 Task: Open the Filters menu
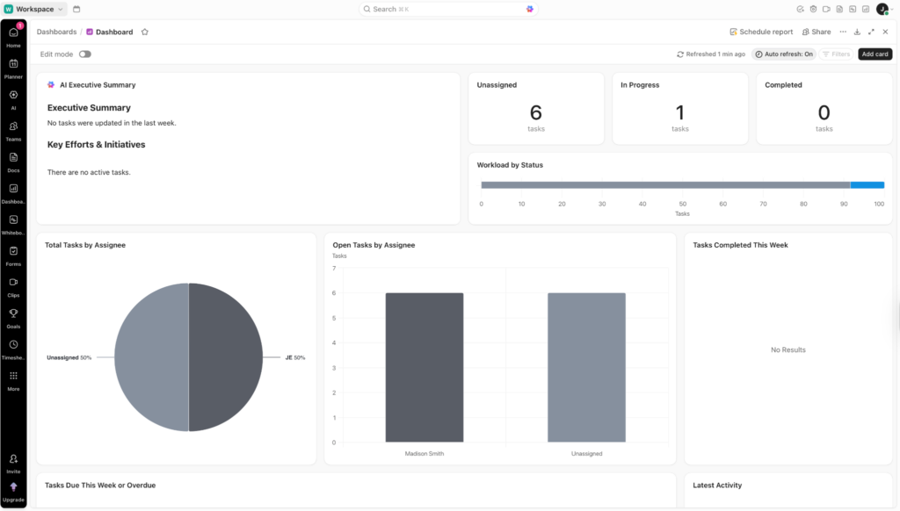click(x=836, y=54)
